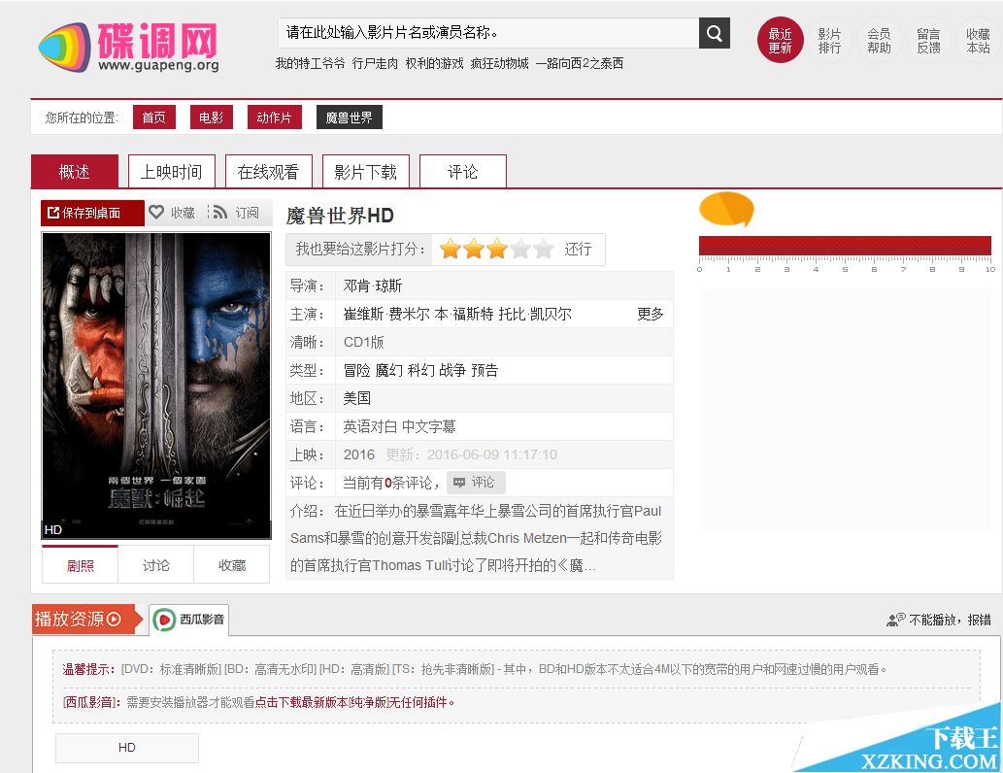Open hot search 权利的游戏

(434, 63)
